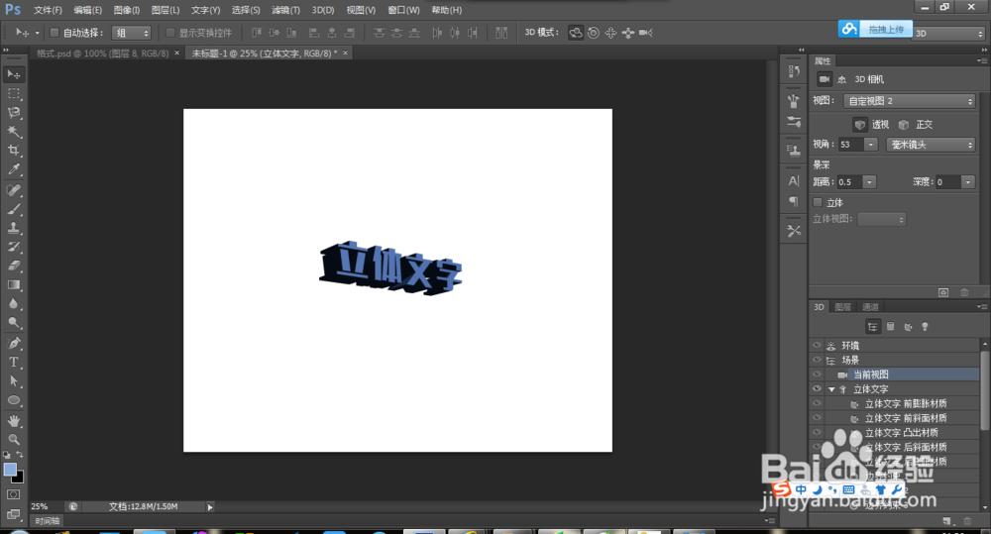
Task: Select the Crop tool
Action: point(13,151)
